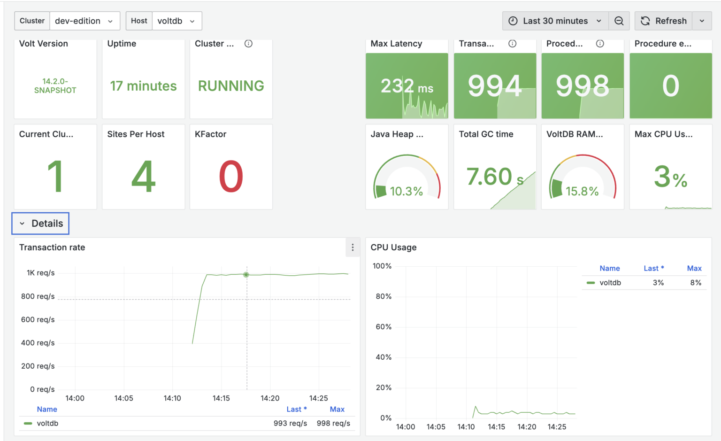The width and height of the screenshot is (721, 441).
Task: Click the info icon on the Transactions panel
Action: tap(512, 43)
